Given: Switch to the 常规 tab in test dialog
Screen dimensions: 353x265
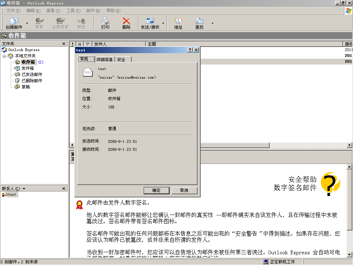Looking at the screenshot, I should coord(86,59).
